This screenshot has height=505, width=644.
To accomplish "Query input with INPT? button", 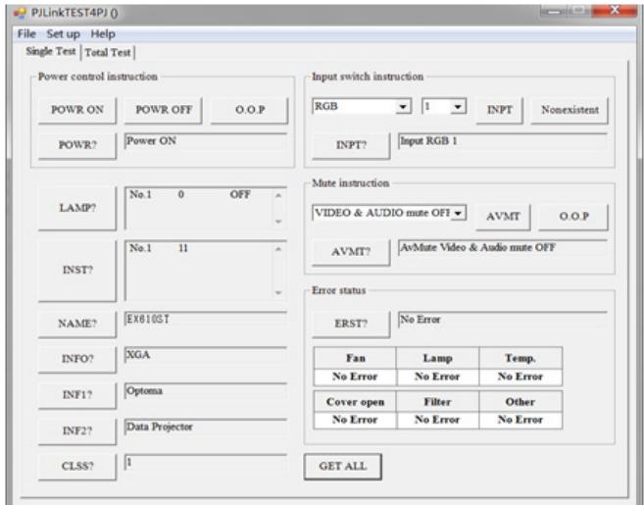I will point(351,145).
